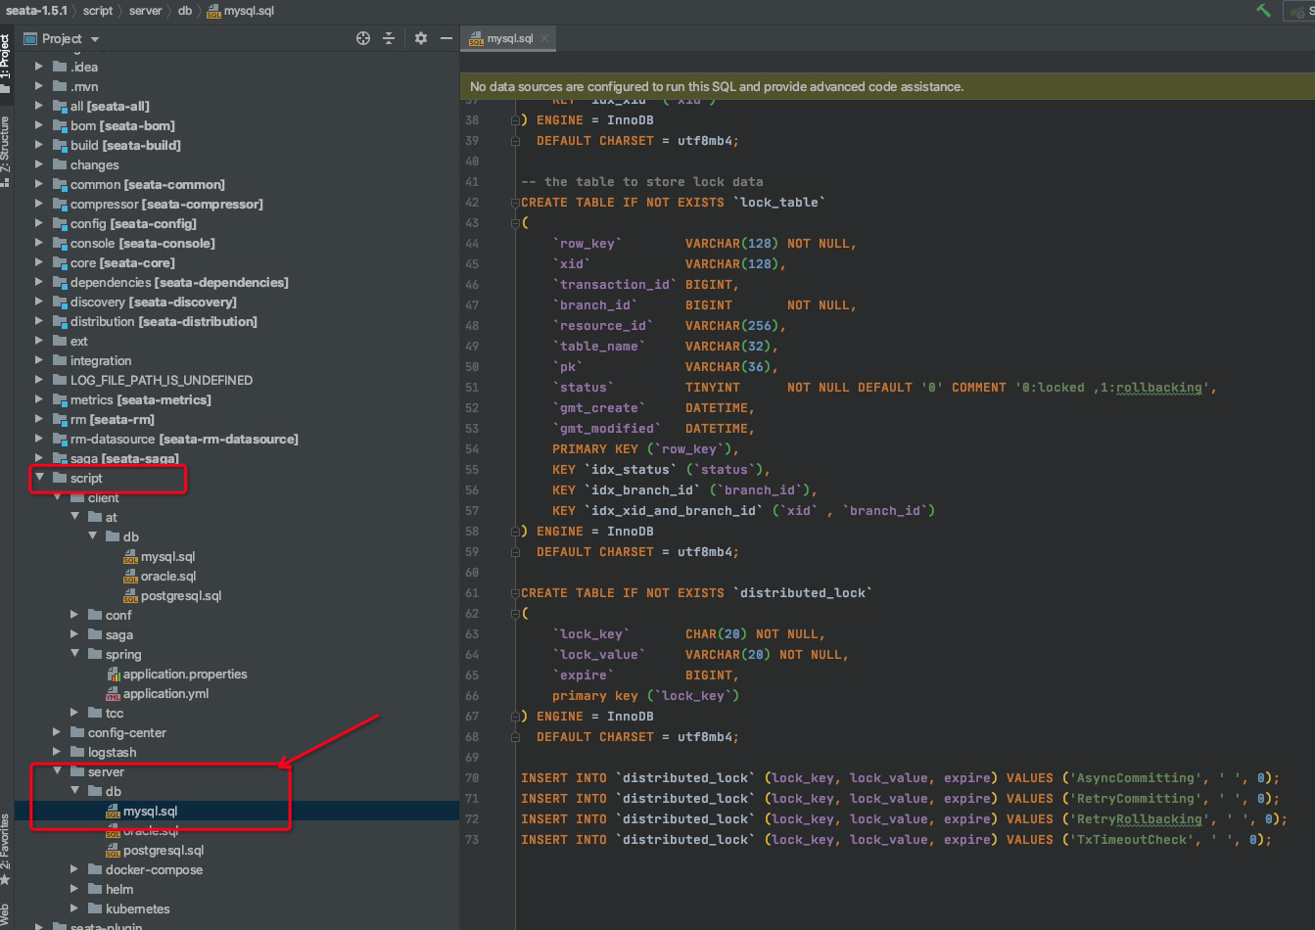Click the server breadcrumb item

pyautogui.click(x=145, y=11)
